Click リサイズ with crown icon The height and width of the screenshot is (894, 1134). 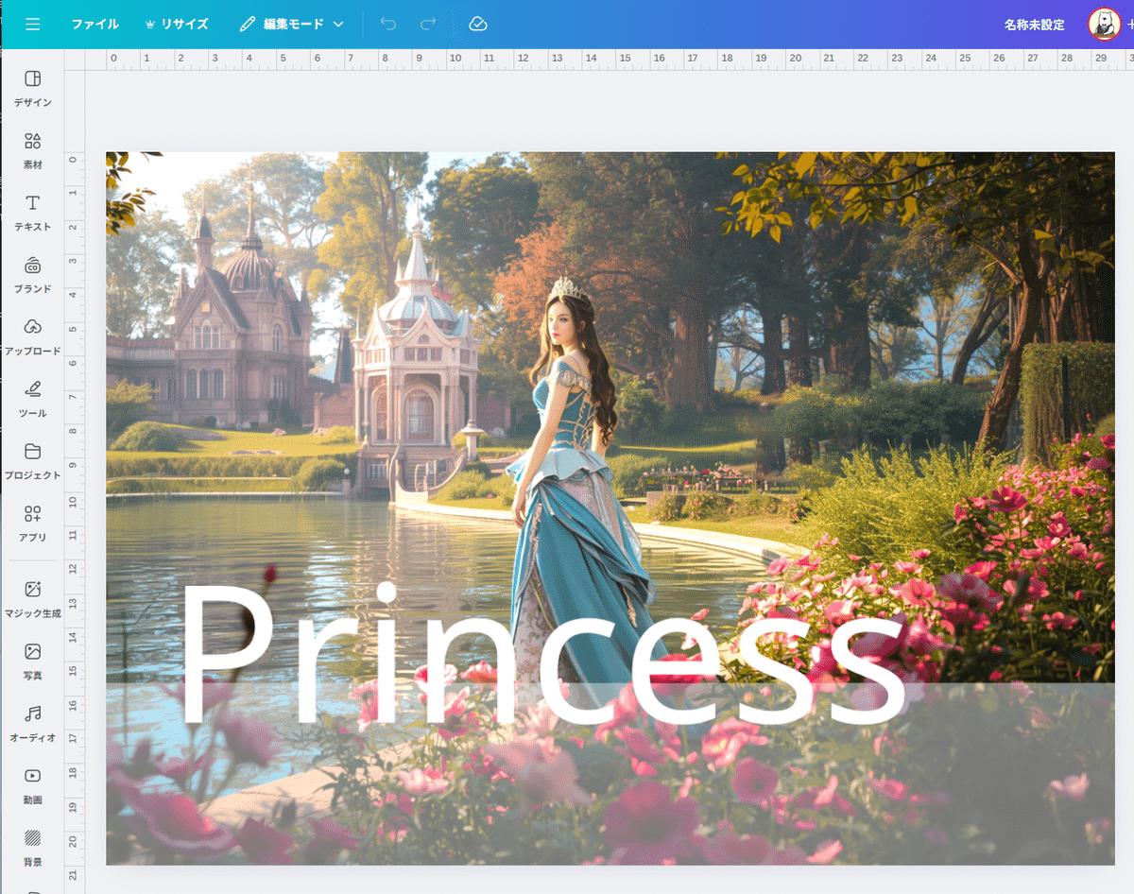177,25
